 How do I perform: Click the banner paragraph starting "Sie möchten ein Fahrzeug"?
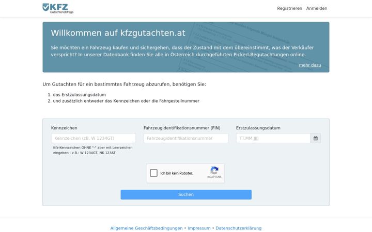point(182,51)
